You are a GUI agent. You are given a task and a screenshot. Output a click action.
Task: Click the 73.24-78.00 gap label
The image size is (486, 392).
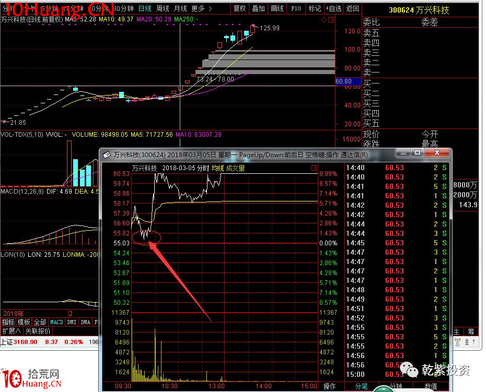215,79
